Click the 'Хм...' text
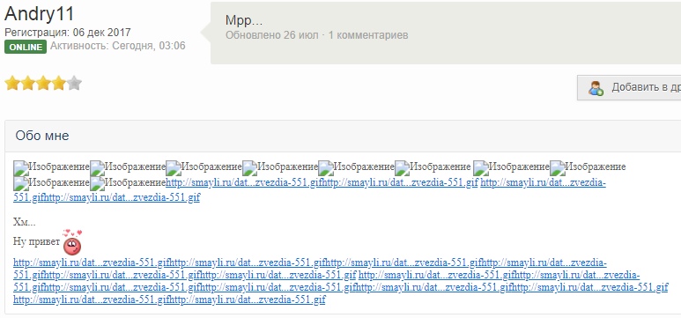Viewport: 681px width, 318px height. (25, 223)
